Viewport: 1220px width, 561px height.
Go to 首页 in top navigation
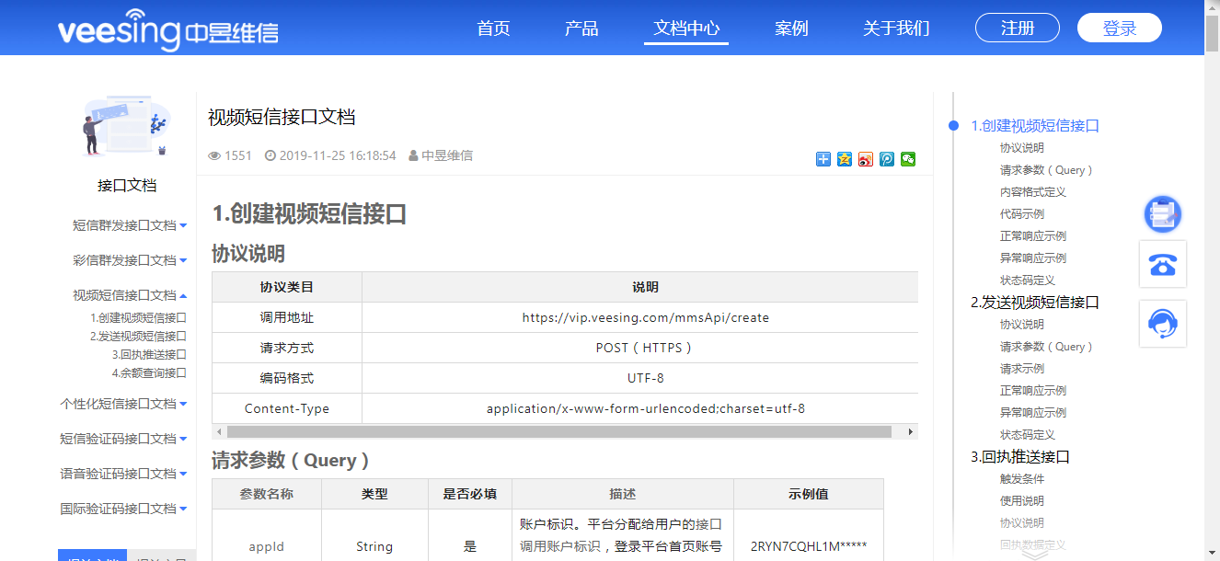[x=493, y=29]
